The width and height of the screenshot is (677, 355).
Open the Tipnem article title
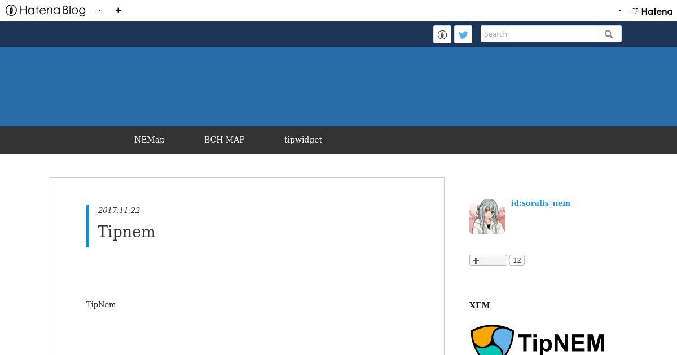tap(126, 232)
